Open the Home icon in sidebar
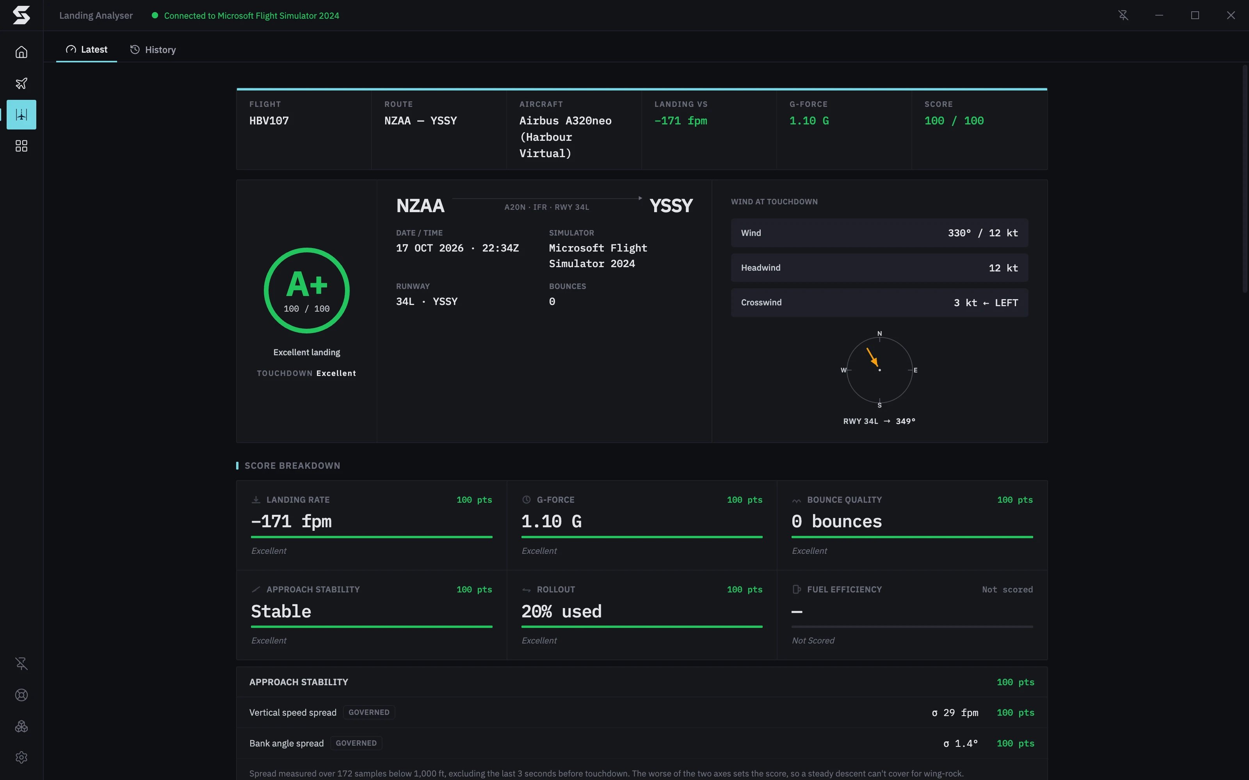The image size is (1249, 780). [x=21, y=52]
